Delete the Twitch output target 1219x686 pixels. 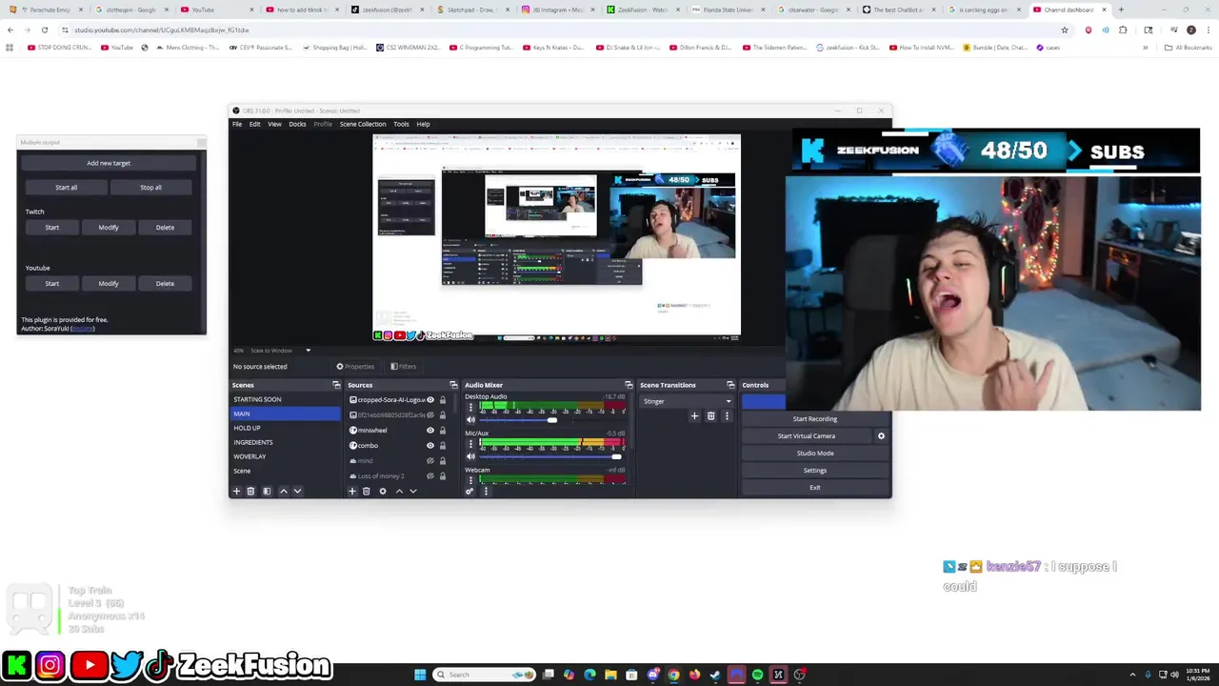tap(165, 227)
